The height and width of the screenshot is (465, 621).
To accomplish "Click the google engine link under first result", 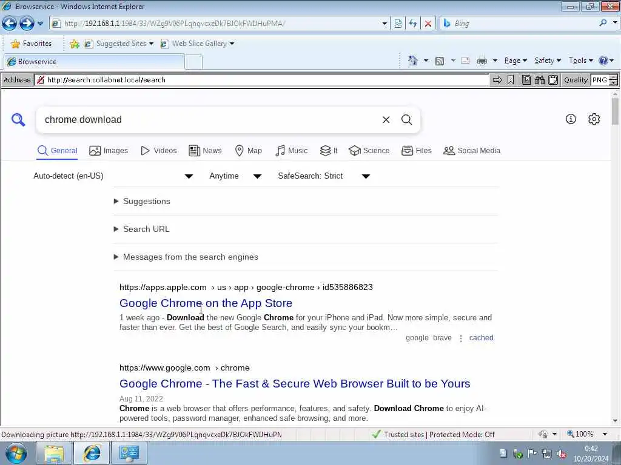I will (417, 338).
